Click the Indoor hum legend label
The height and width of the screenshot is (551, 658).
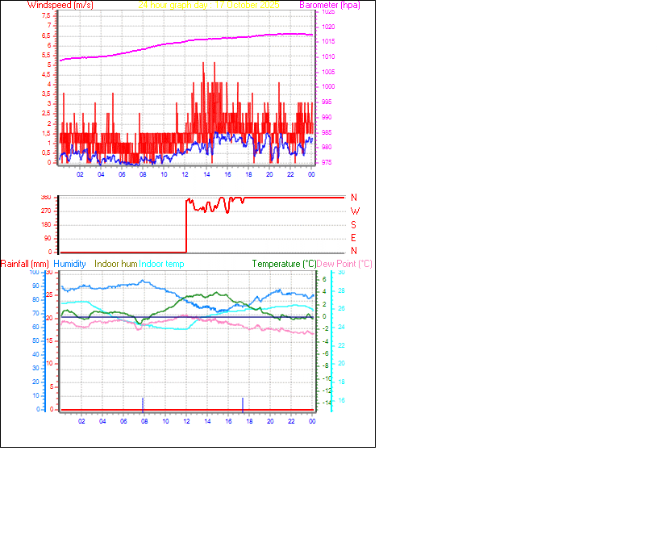pos(115,263)
